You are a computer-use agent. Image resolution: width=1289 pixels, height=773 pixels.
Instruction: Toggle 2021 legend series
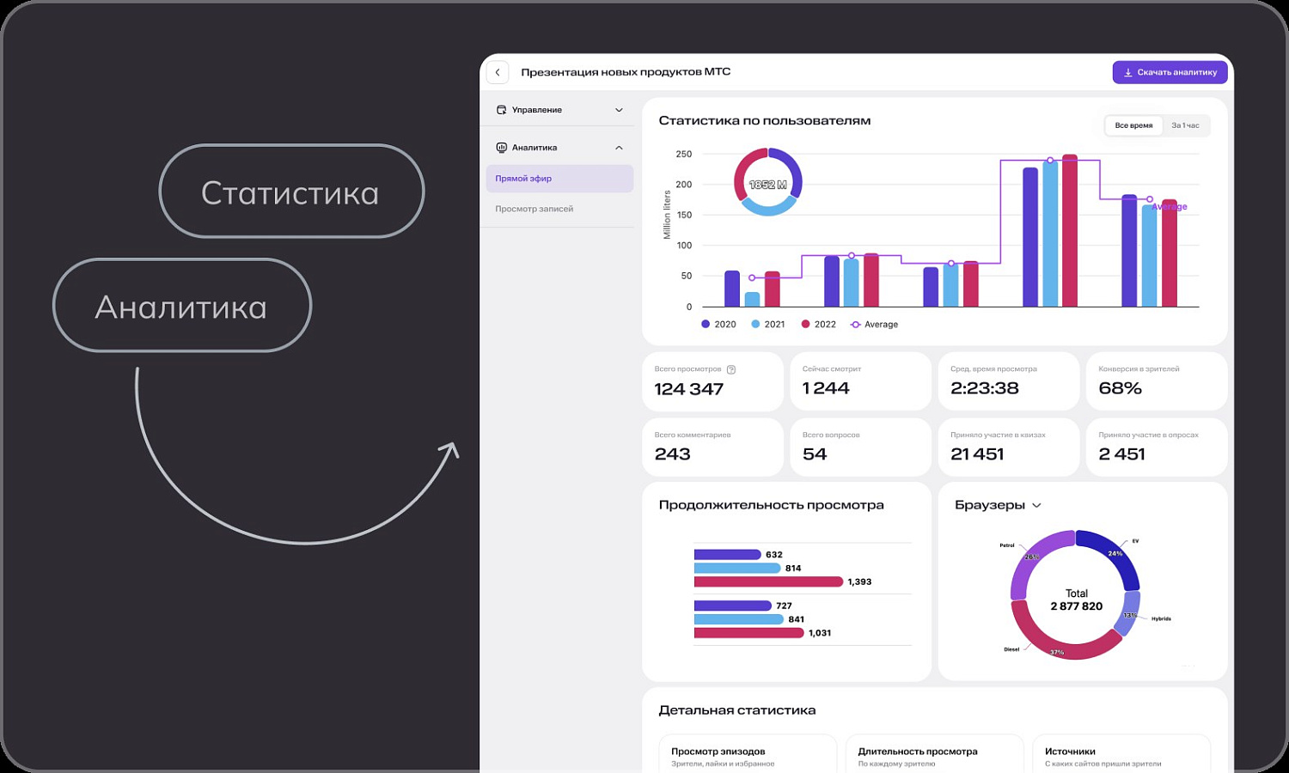click(768, 325)
